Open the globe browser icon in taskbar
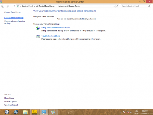This screenshot has width=153, height=115. (16, 112)
